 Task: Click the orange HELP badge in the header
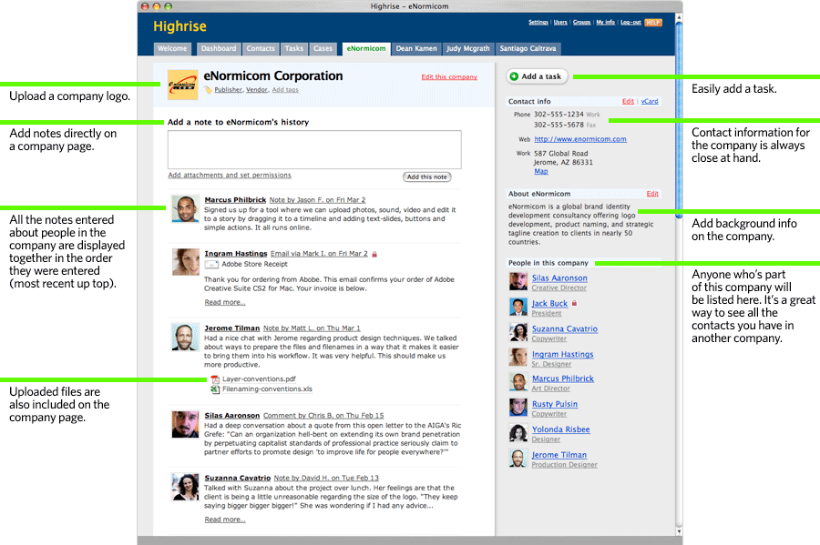point(653,23)
